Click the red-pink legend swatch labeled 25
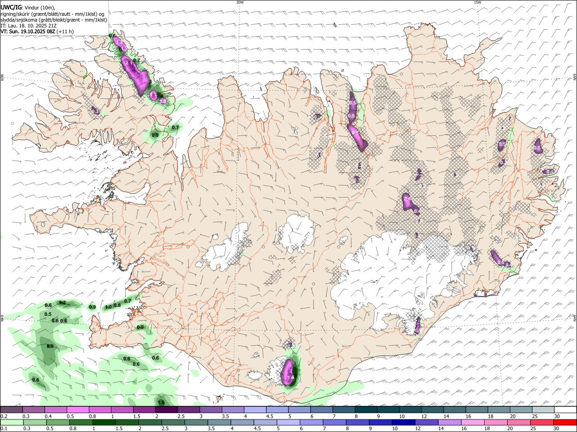Screen dimensions: 577x432 coord(542,423)
